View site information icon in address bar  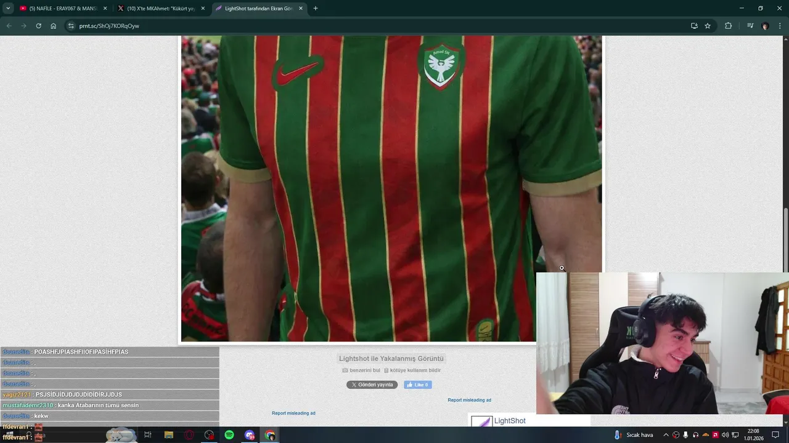(71, 26)
